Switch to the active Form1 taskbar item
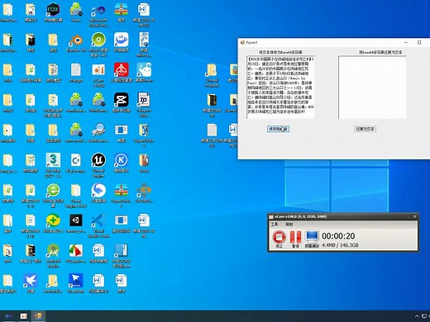Viewport: 430px width, 322px height. 38,316
